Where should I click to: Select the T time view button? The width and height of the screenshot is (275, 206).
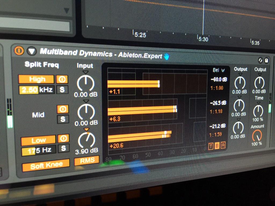(211, 146)
